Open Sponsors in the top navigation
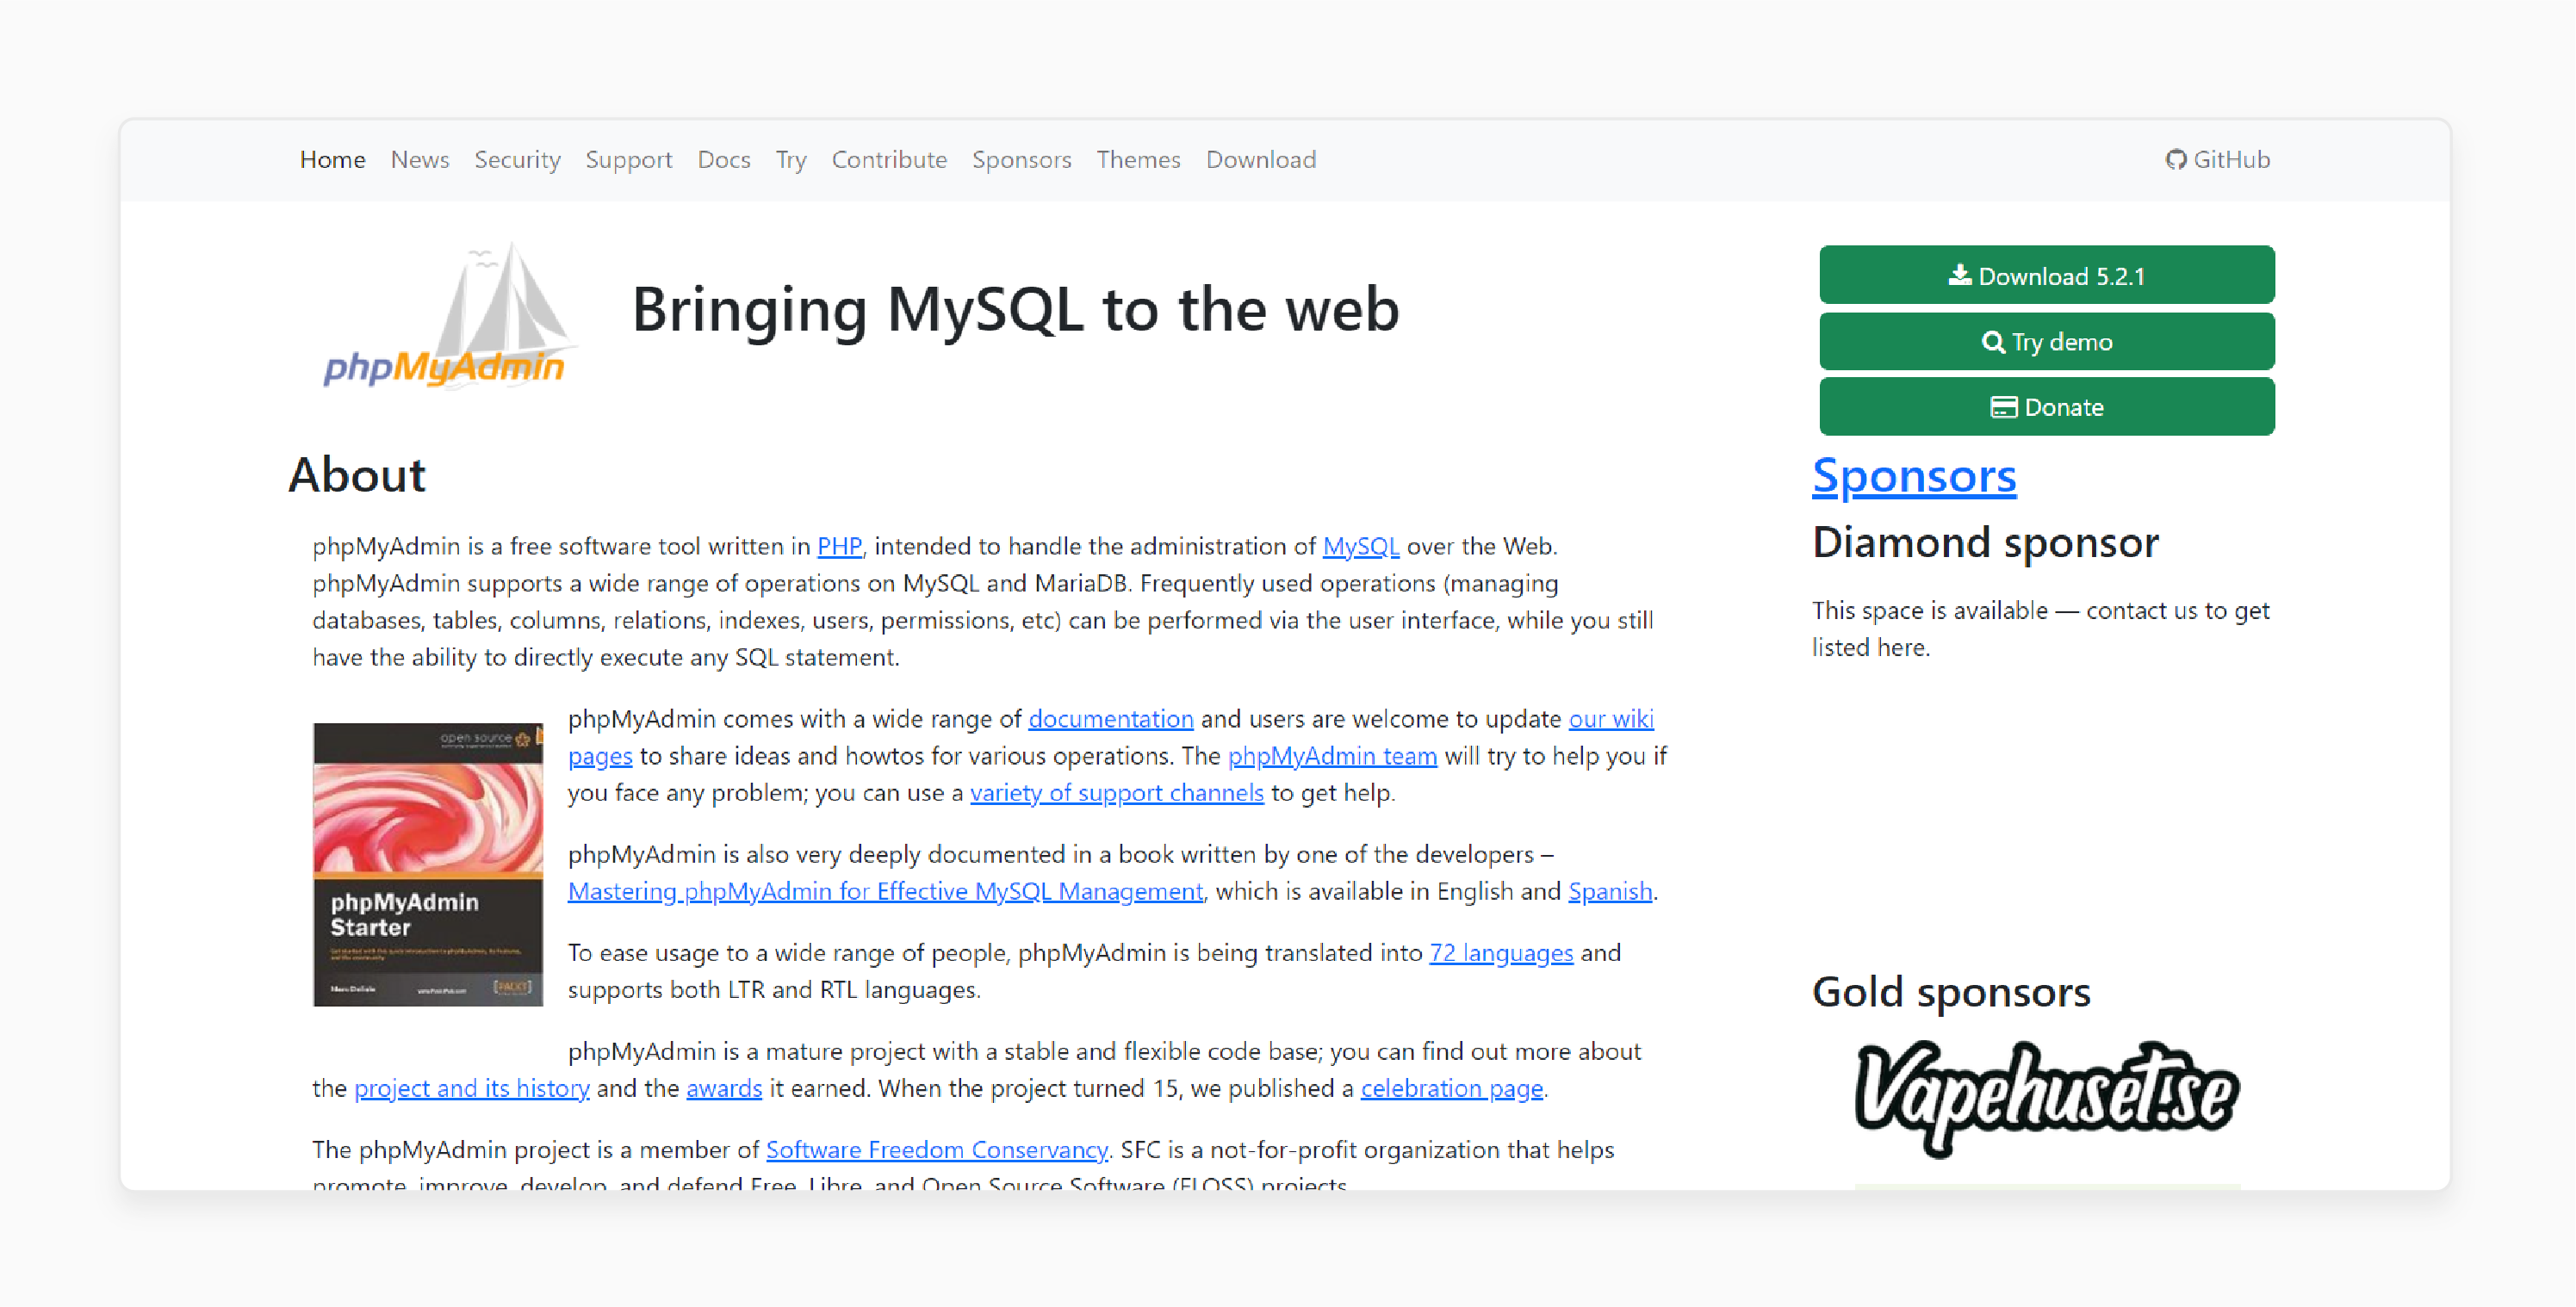2576x1307 pixels. pos(1022,160)
